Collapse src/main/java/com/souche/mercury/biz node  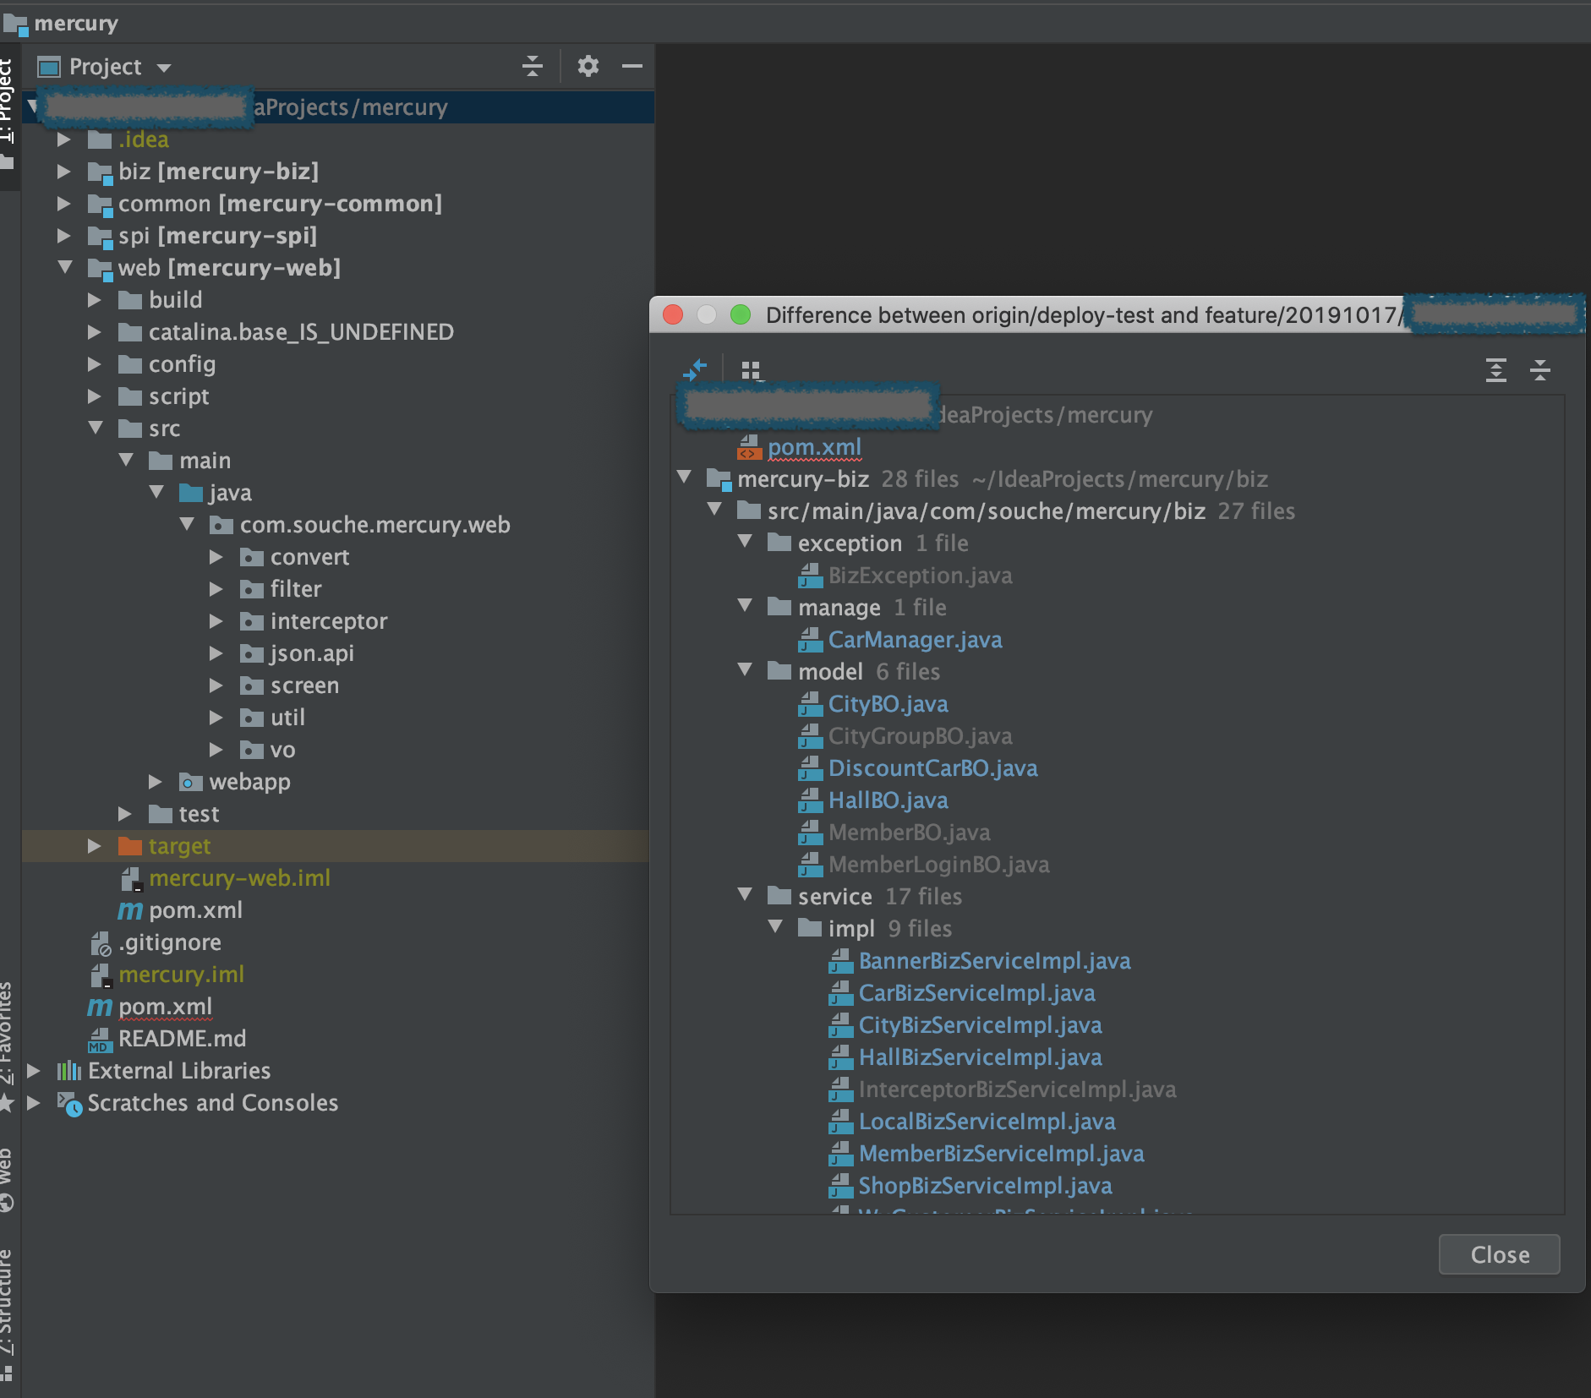click(714, 510)
